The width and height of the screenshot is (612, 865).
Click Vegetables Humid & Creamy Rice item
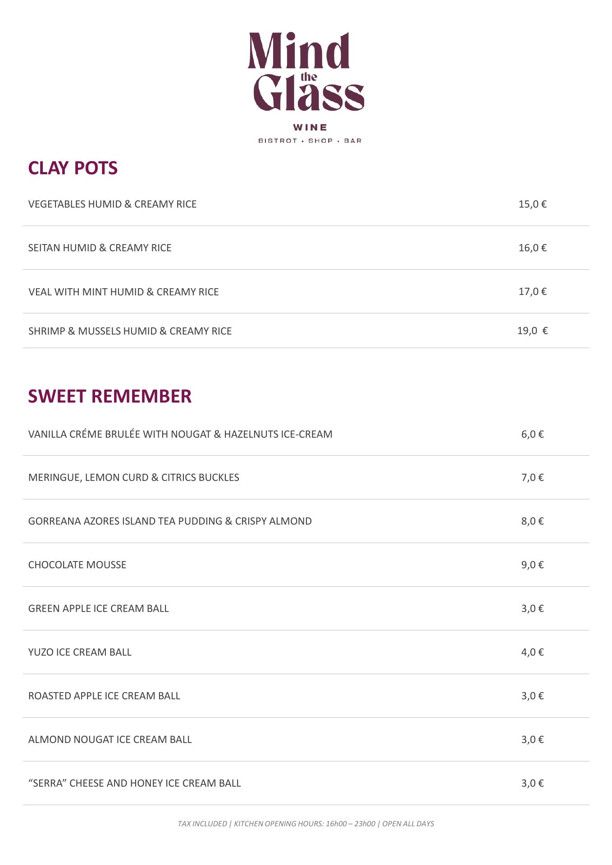point(112,204)
